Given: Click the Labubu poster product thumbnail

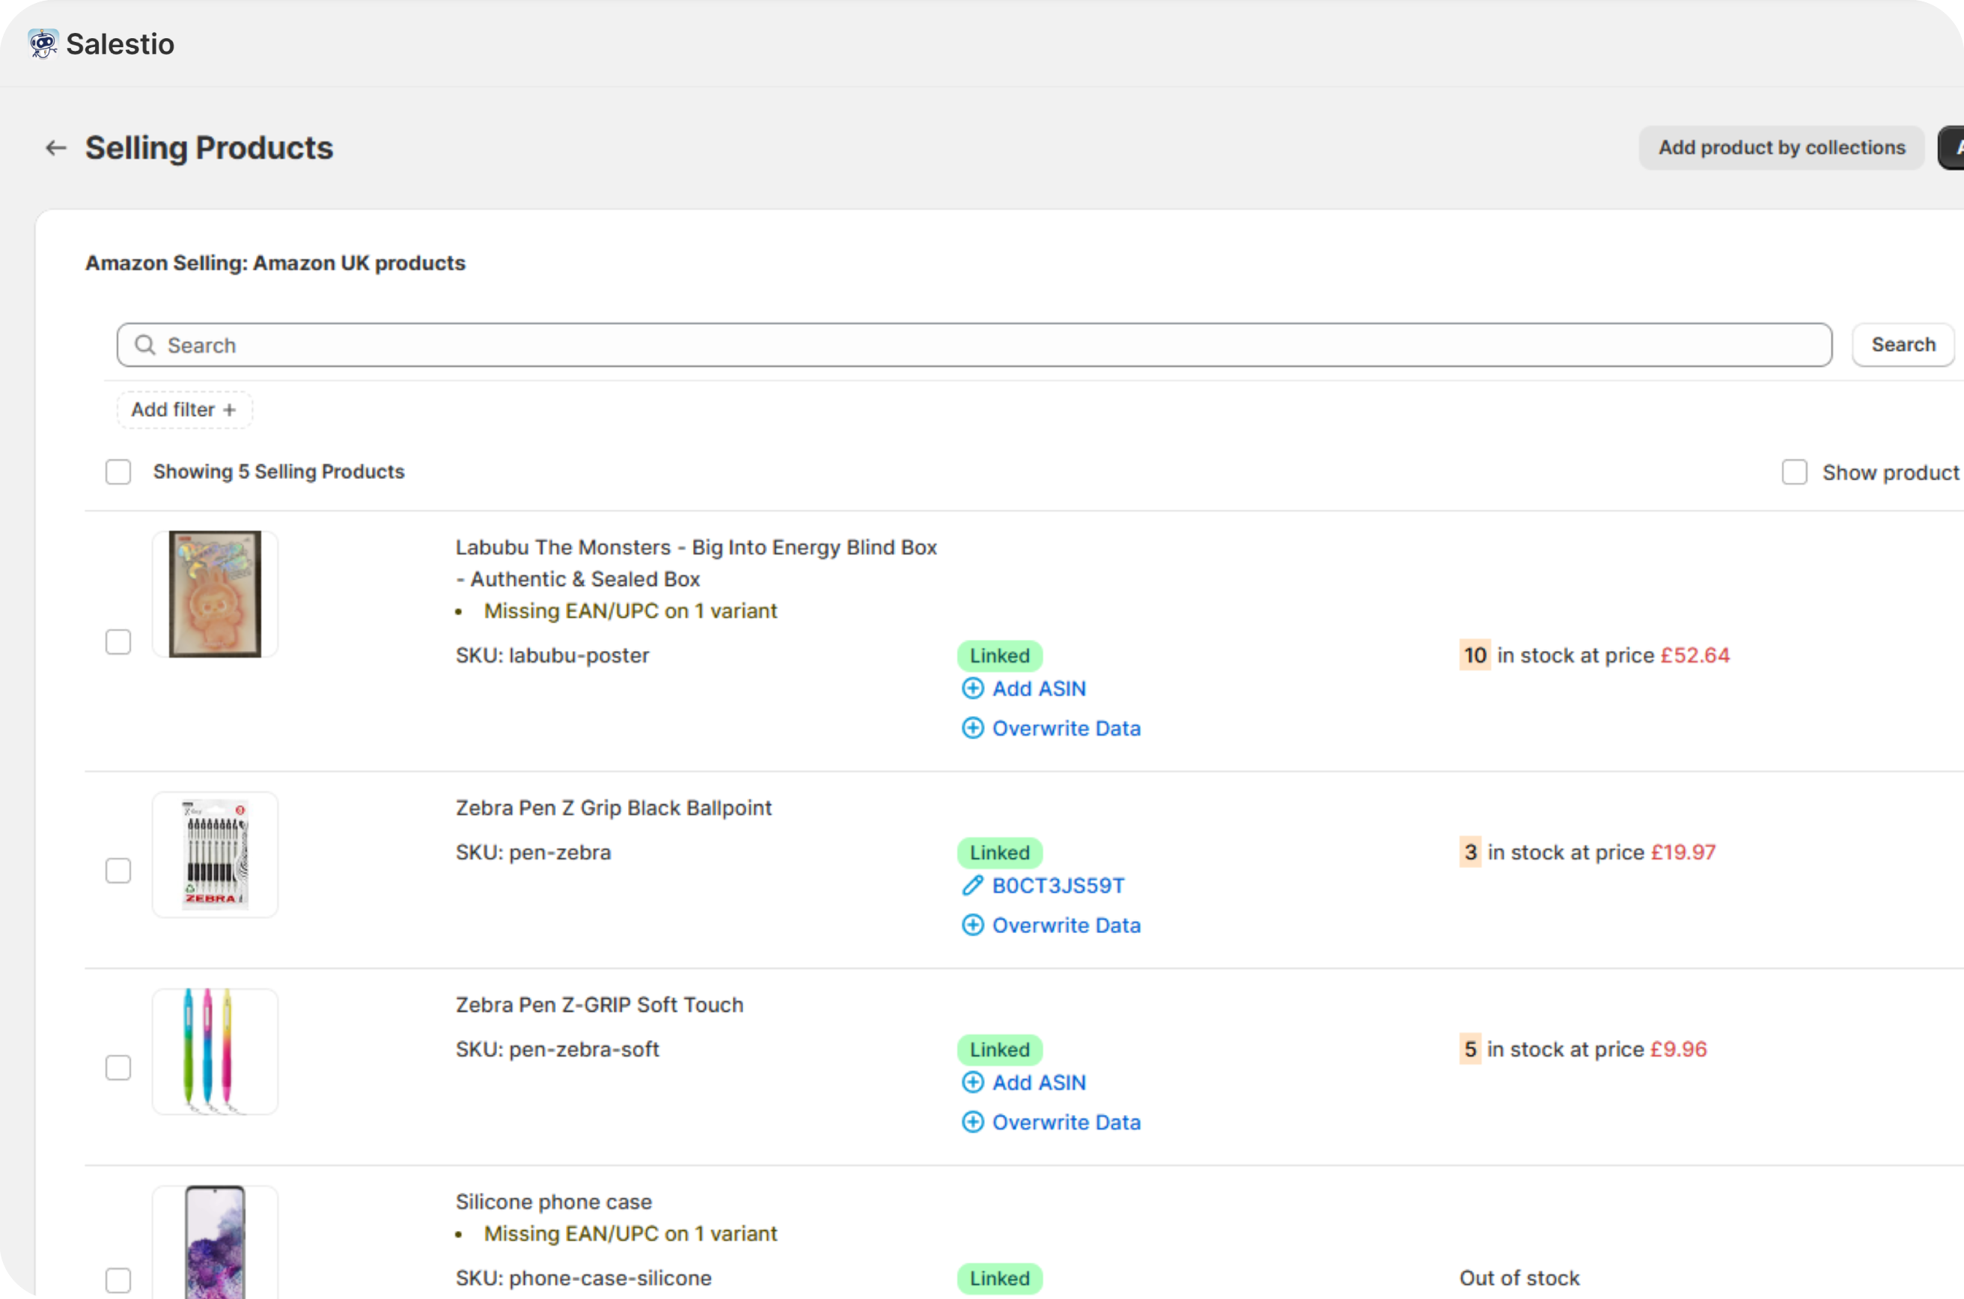Looking at the screenshot, I should tap(215, 594).
